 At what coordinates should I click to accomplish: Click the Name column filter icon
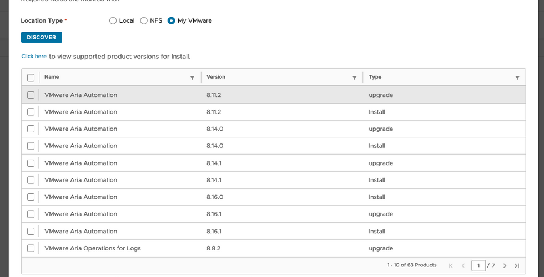pos(192,78)
